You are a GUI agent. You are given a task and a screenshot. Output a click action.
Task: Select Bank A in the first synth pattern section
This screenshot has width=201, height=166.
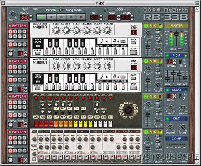(10, 45)
